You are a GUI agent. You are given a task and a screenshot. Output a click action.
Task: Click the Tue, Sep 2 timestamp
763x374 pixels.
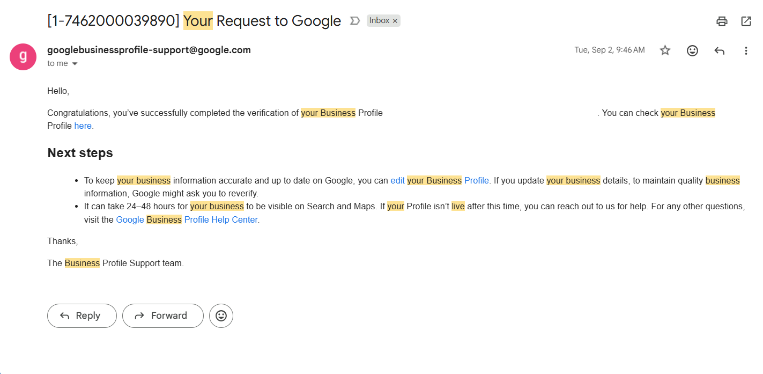pyautogui.click(x=610, y=50)
